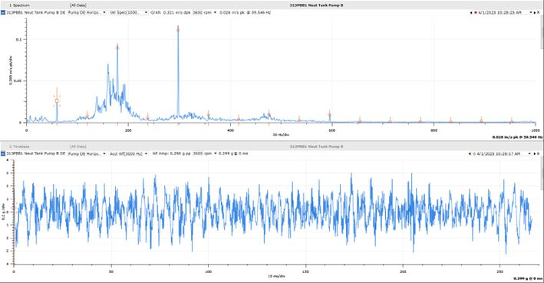Click the Spectrum pane vertical scrollbar

tap(542, 33)
